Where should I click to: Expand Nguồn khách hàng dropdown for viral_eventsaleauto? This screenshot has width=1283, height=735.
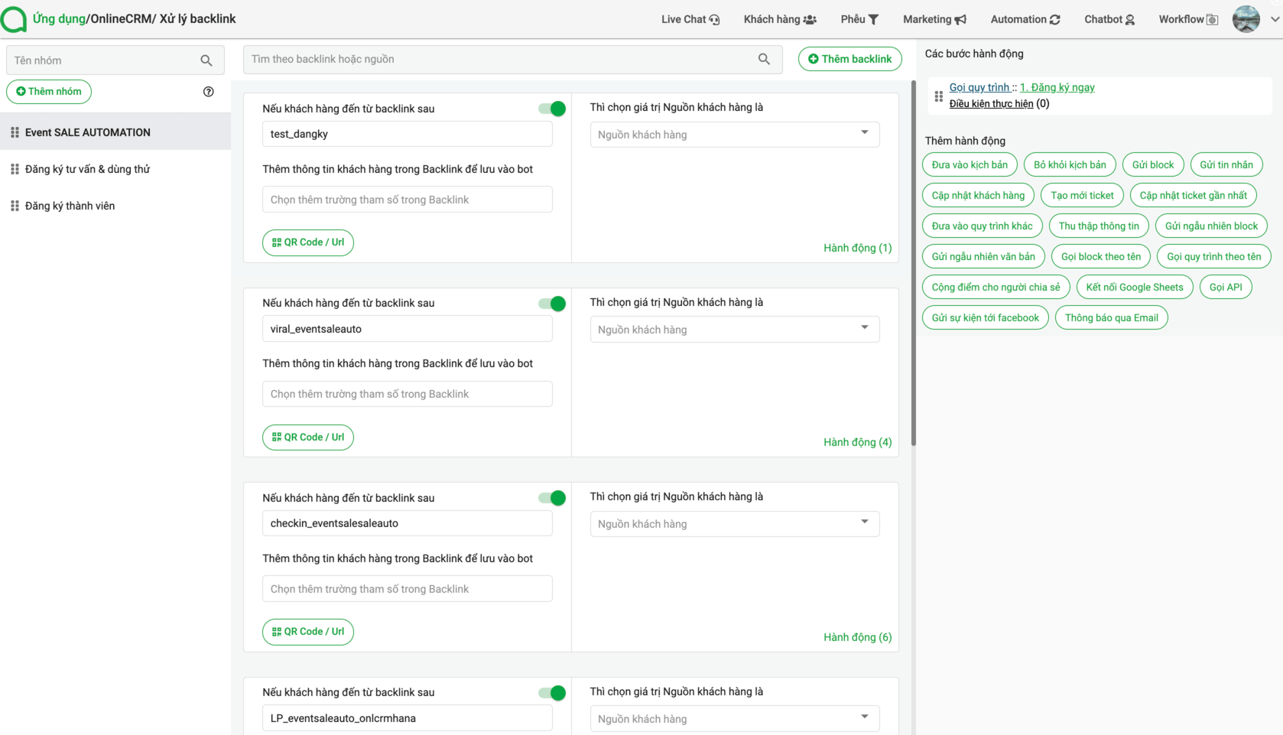tap(734, 330)
